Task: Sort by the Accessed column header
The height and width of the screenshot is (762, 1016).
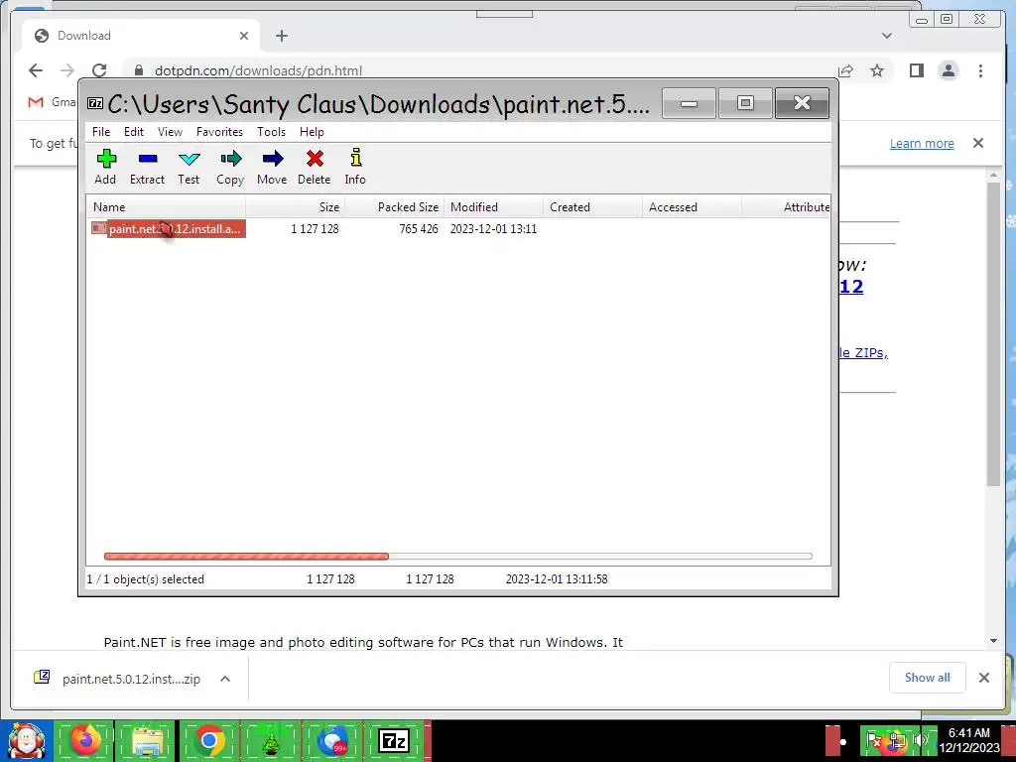Action: pyautogui.click(x=692, y=207)
